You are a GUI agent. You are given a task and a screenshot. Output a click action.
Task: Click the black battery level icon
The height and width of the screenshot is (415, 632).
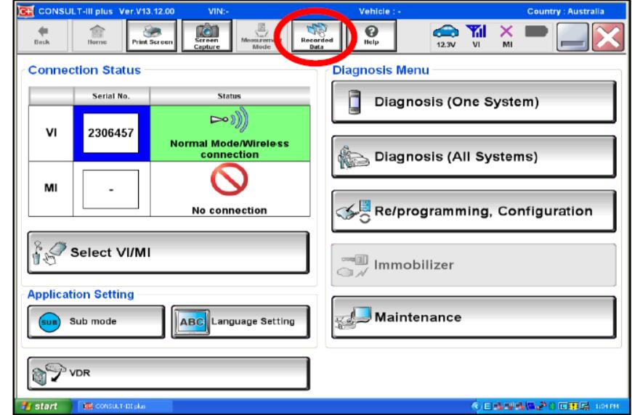pos(536,31)
